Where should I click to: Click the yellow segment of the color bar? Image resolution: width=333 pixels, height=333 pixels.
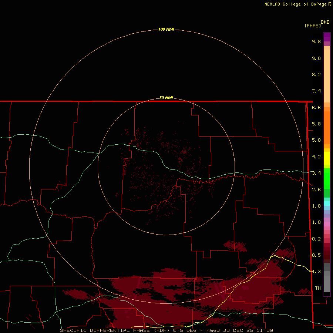pos(327,158)
